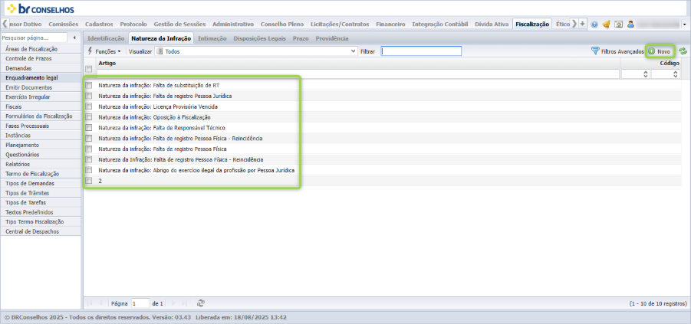This screenshot has height=324, width=691.
Task: Click the help icon in top bar
Action: tap(594, 25)
